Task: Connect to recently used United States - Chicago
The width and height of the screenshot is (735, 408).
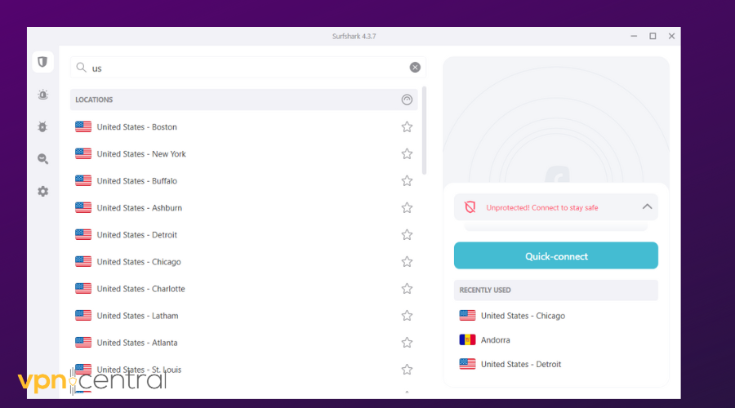Action: coord(556,316)
